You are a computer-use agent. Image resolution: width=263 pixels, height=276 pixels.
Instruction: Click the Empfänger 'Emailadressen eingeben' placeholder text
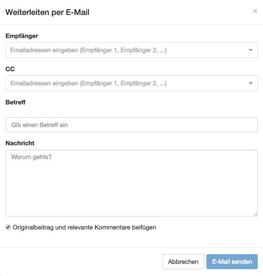(88, 50)
